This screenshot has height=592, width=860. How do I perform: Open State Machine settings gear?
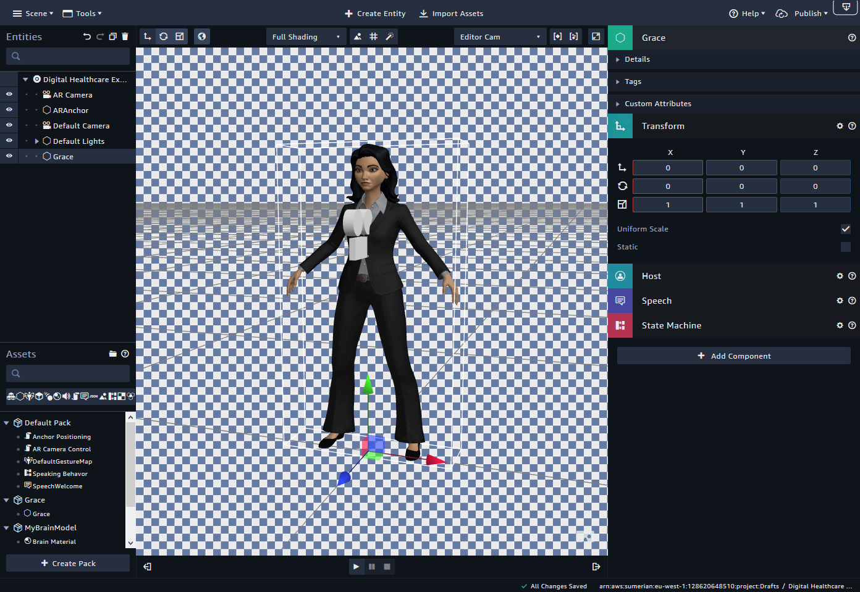[840, 325]
